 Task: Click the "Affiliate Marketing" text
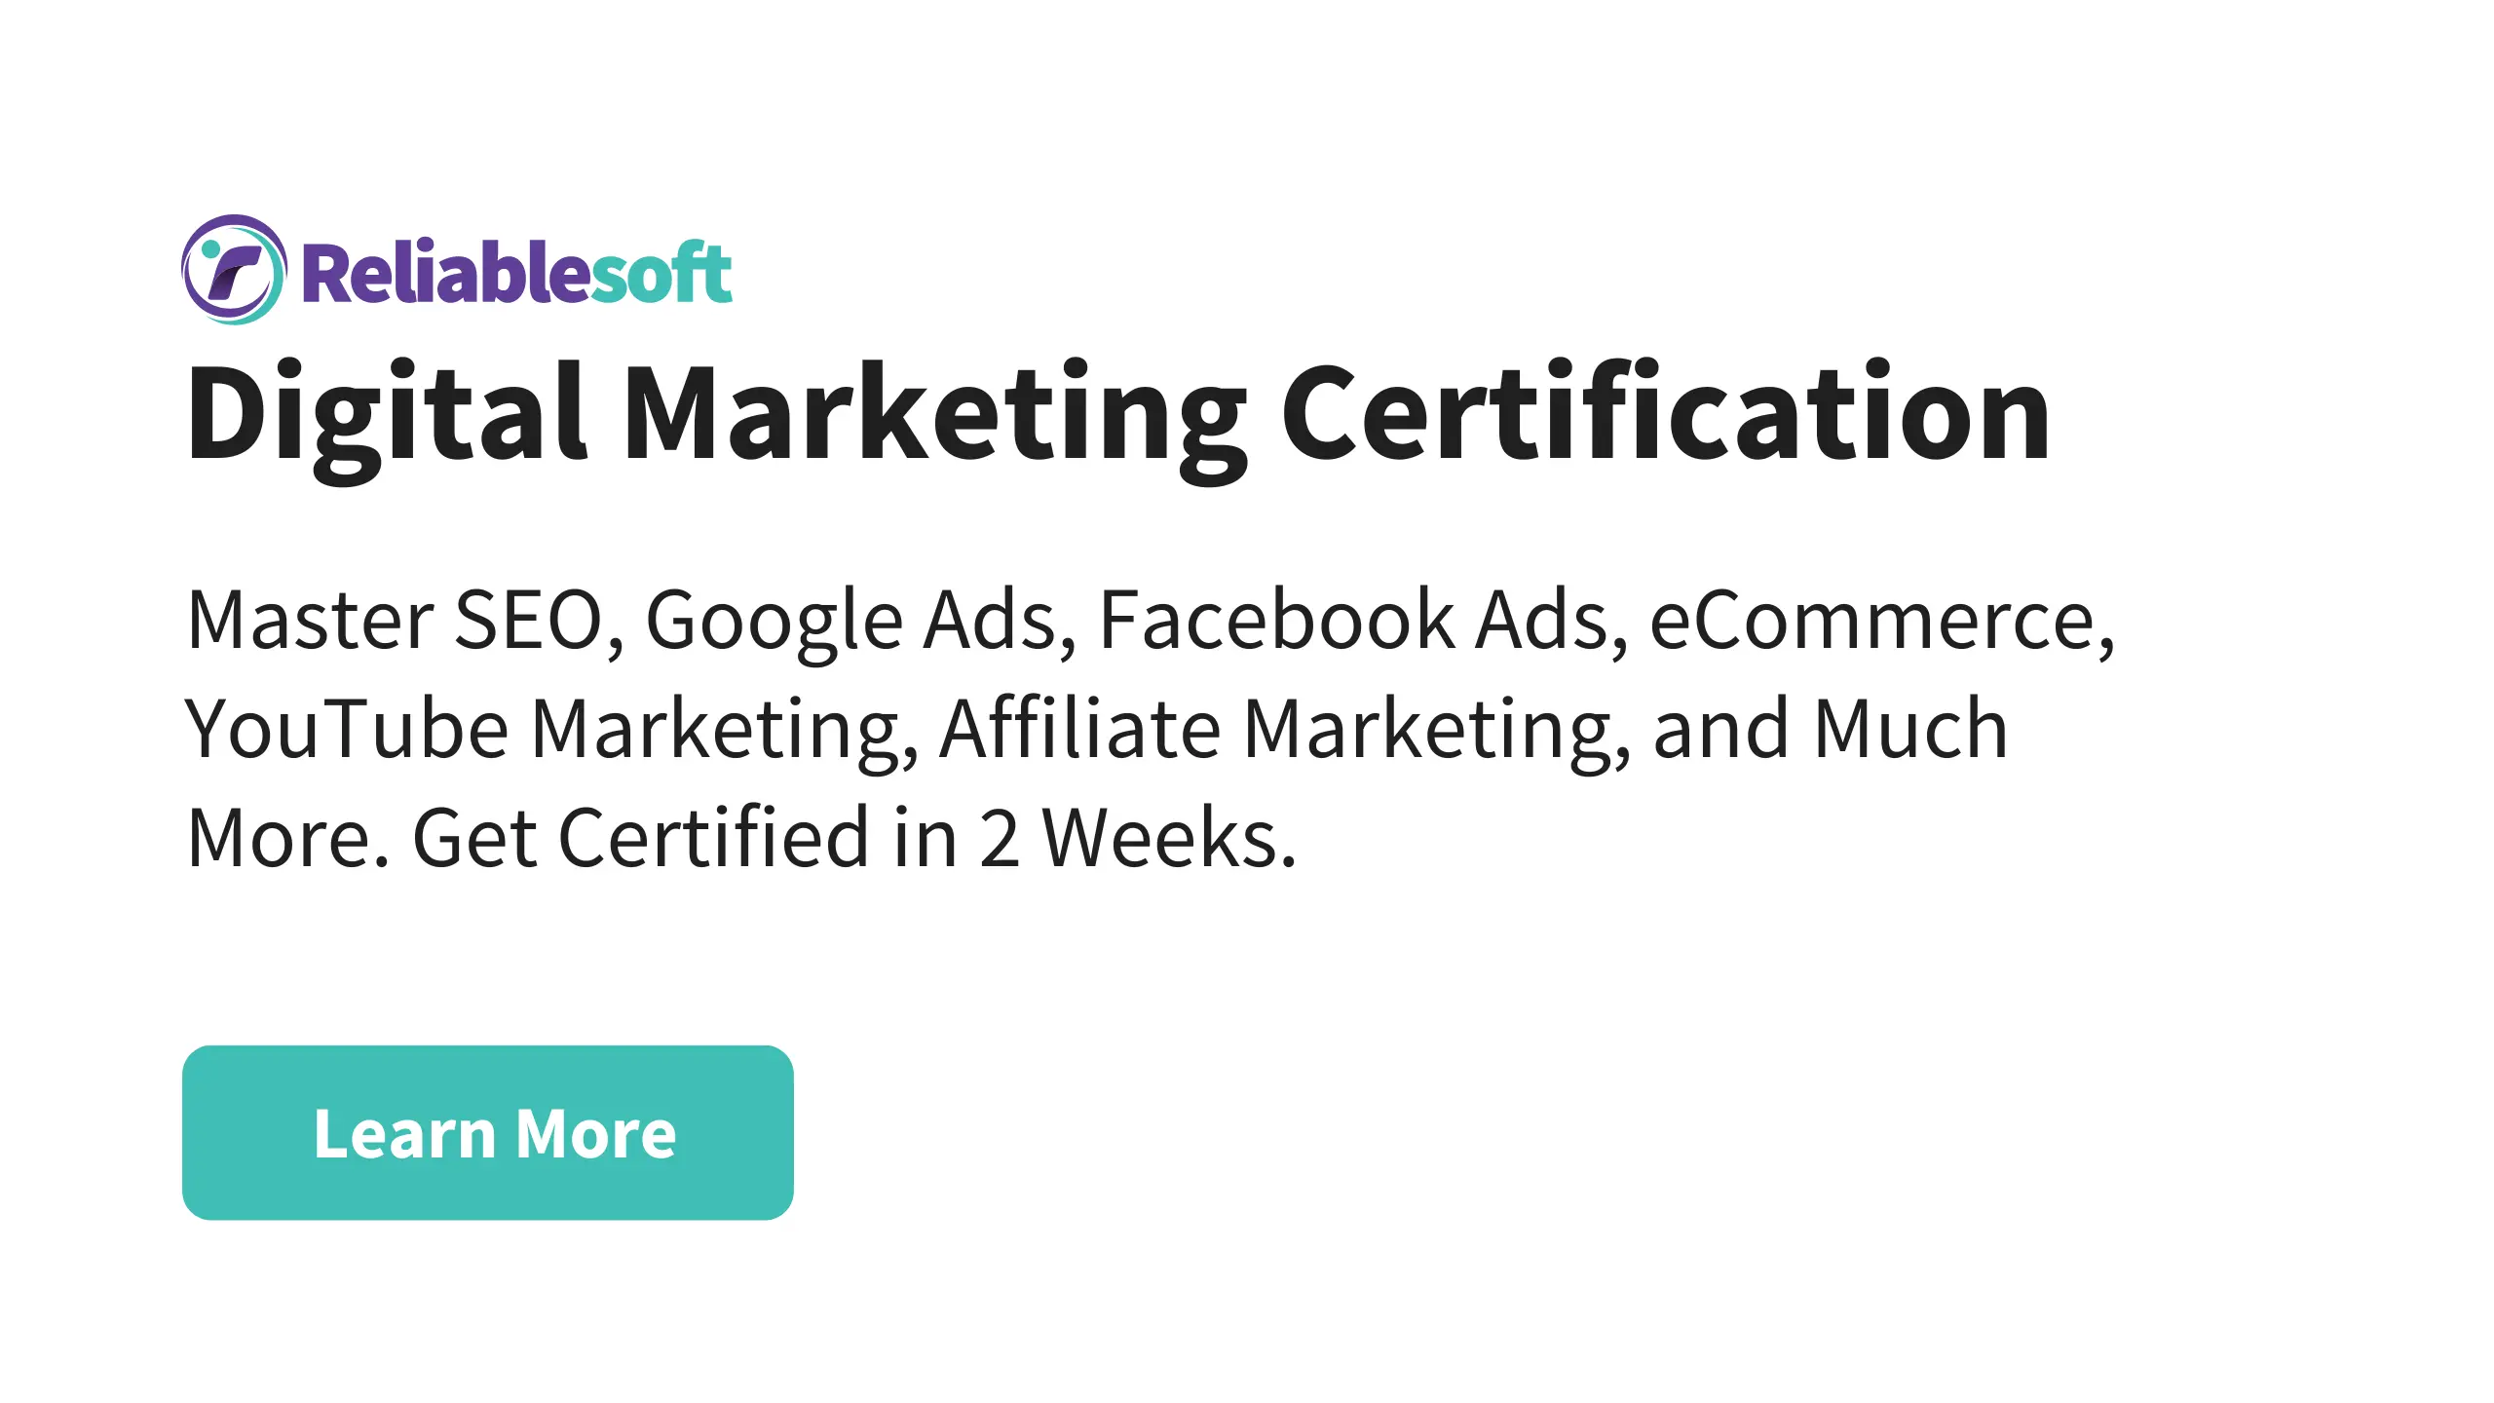1284,730
